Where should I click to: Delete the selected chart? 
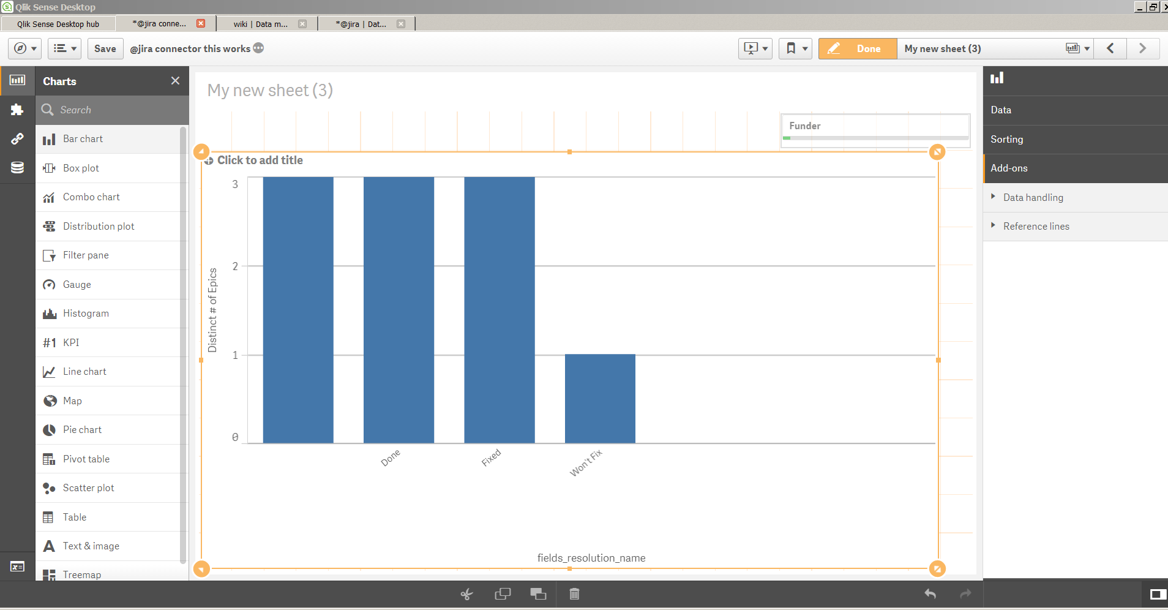point(574,594)
